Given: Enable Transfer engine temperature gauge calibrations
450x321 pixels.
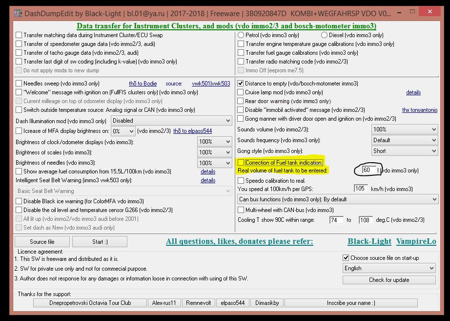Looking at the screenshot, I should [241, 44].
